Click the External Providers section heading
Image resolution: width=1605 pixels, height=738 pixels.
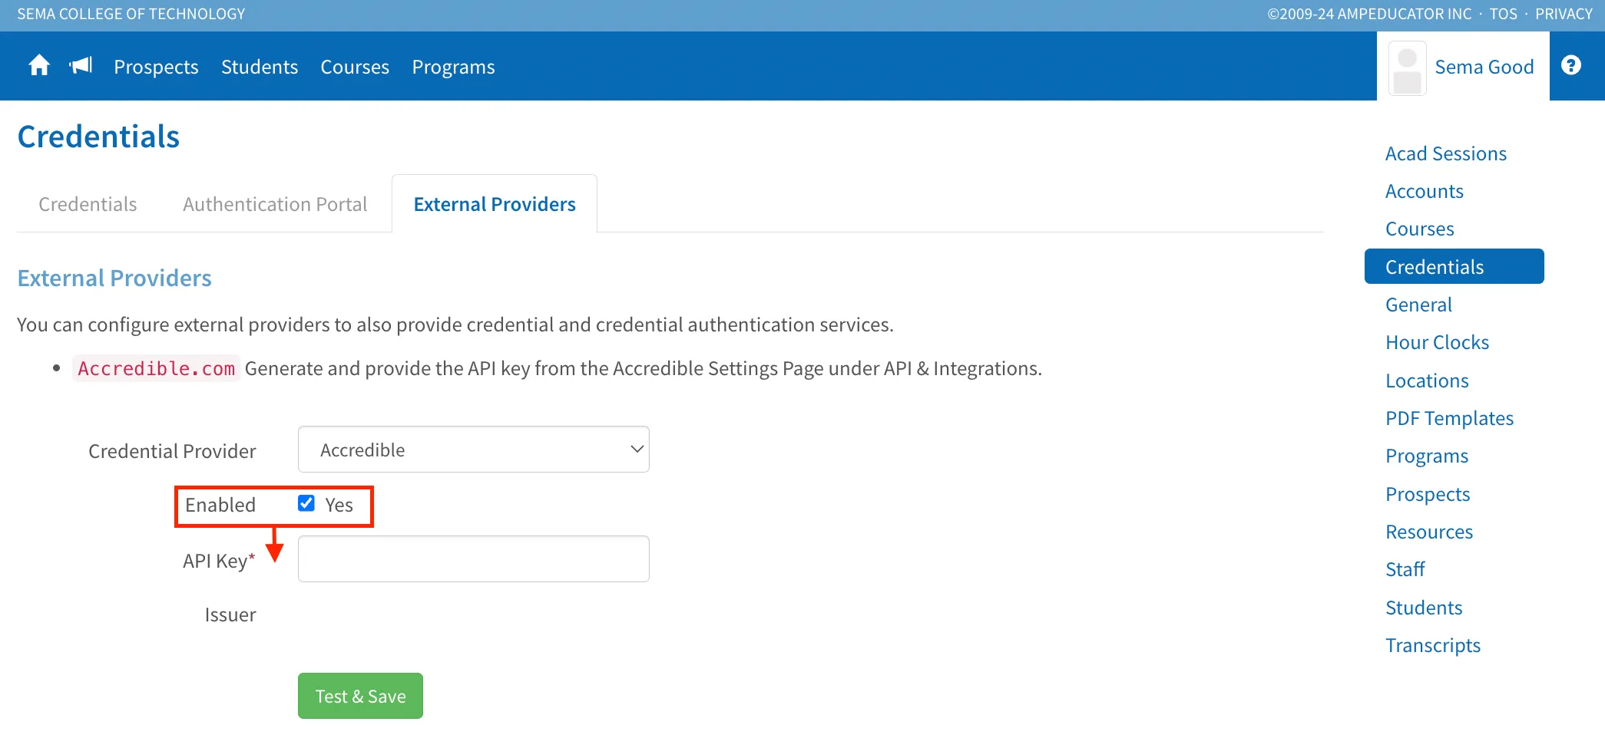click(x=114, y=278)
